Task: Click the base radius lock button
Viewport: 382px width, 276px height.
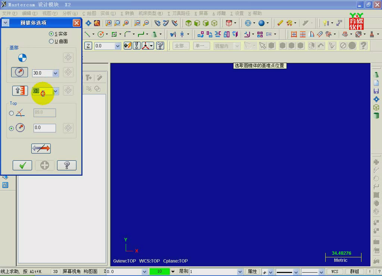Action: 19,72
